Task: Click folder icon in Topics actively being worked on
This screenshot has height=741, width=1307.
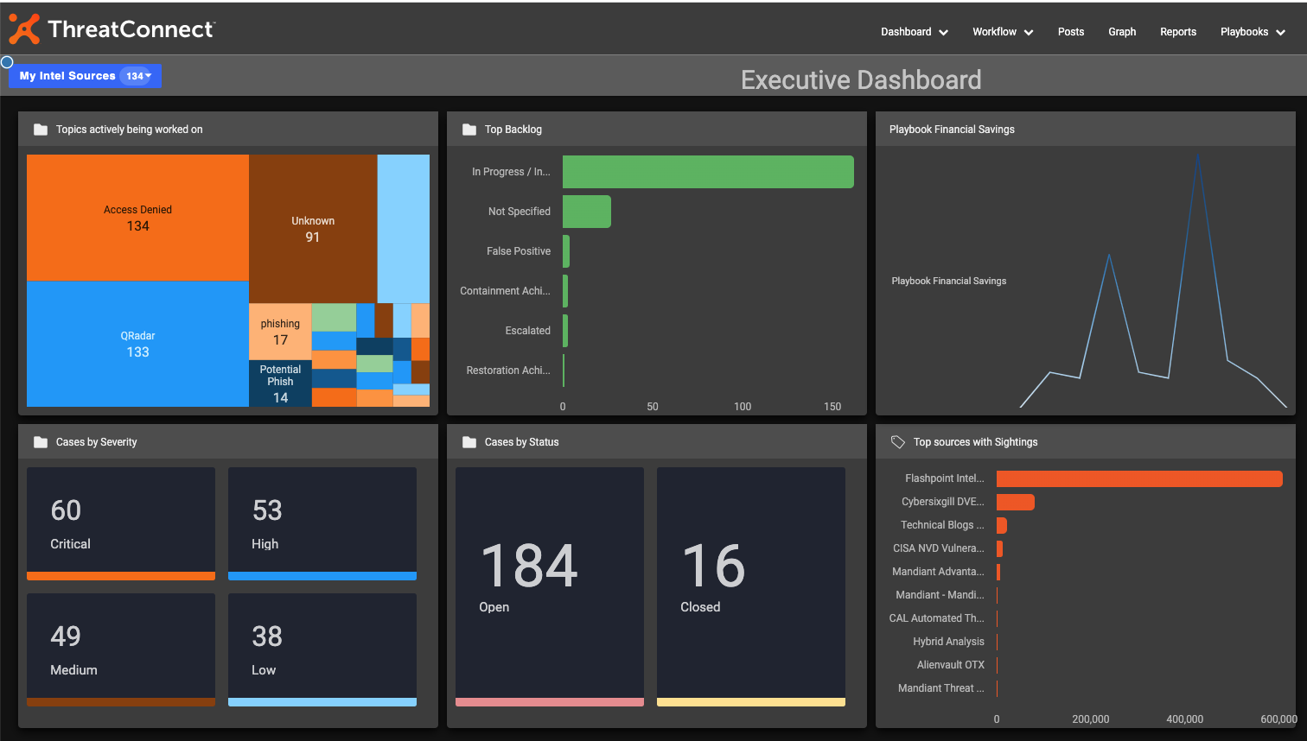Action: 41,130
